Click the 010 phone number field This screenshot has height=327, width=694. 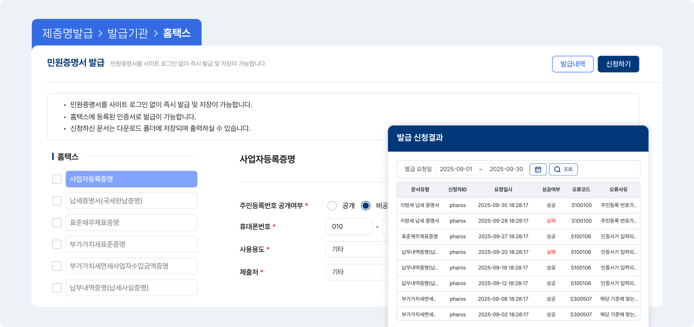[x=349, y=227]
